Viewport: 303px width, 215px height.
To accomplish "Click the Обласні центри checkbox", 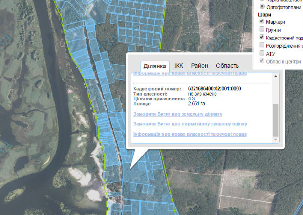I will (x=262, y=61).
